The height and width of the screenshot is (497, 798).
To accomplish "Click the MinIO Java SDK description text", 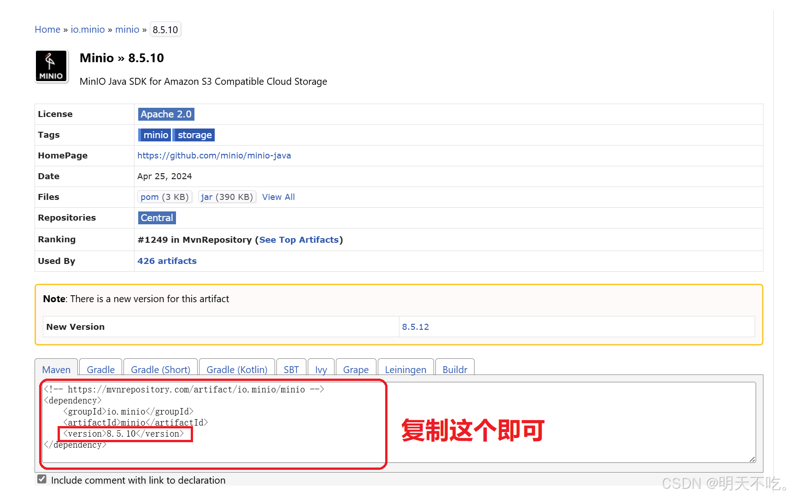I will (x=203, y=82).
